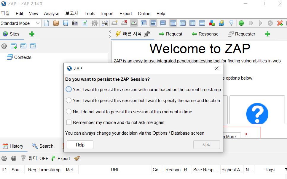The height and width of the screenshot is (179, 287).
Task: Click the Open Session folder icon
Action: pos(56,23)
